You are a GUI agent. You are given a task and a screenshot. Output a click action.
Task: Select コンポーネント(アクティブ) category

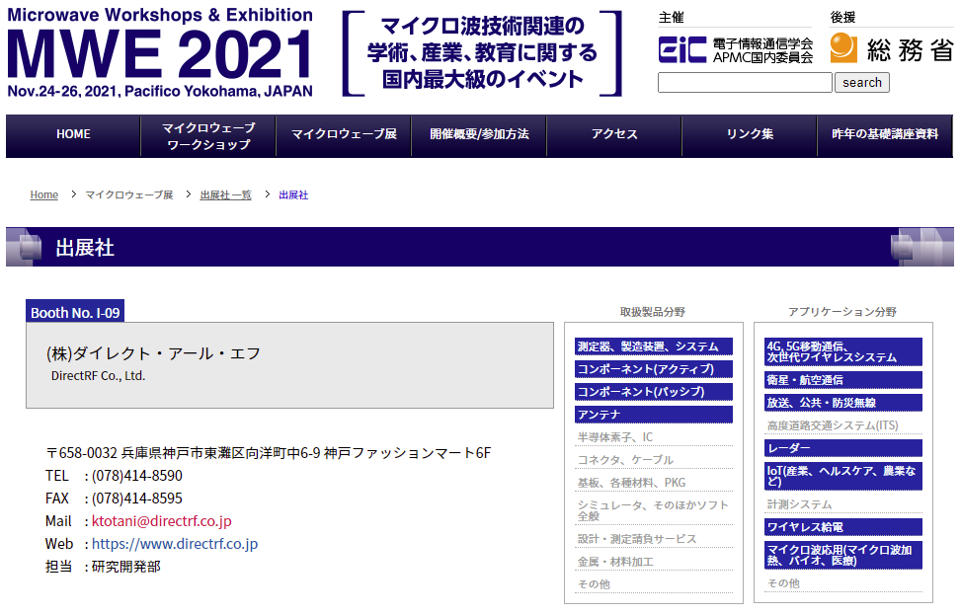(x=654, y=369)
